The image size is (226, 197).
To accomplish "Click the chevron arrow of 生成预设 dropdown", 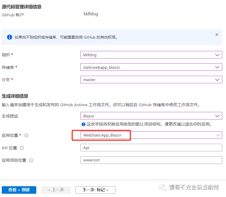I will coord(217,116).
